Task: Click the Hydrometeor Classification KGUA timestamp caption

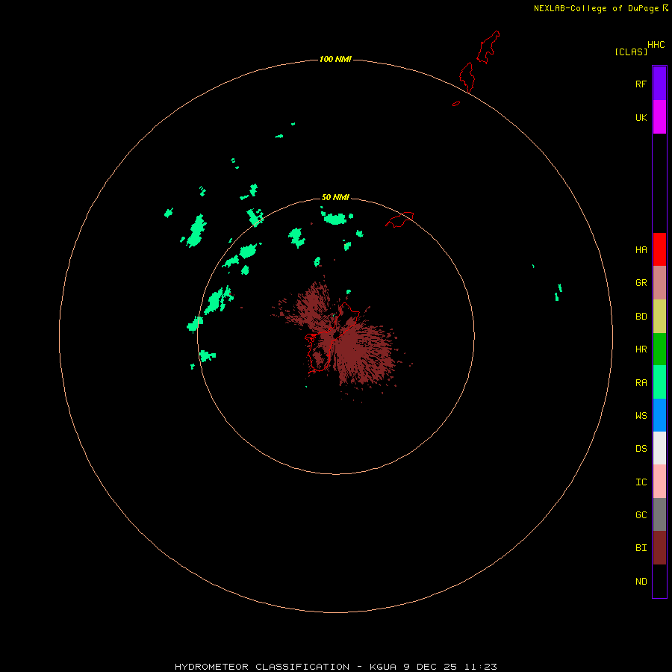Action: (335, 667)
